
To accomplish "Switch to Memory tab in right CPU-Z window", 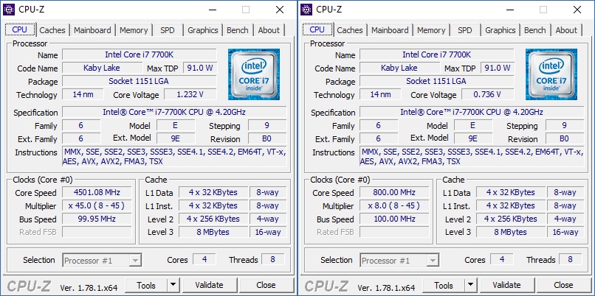I will click(431, 30).
